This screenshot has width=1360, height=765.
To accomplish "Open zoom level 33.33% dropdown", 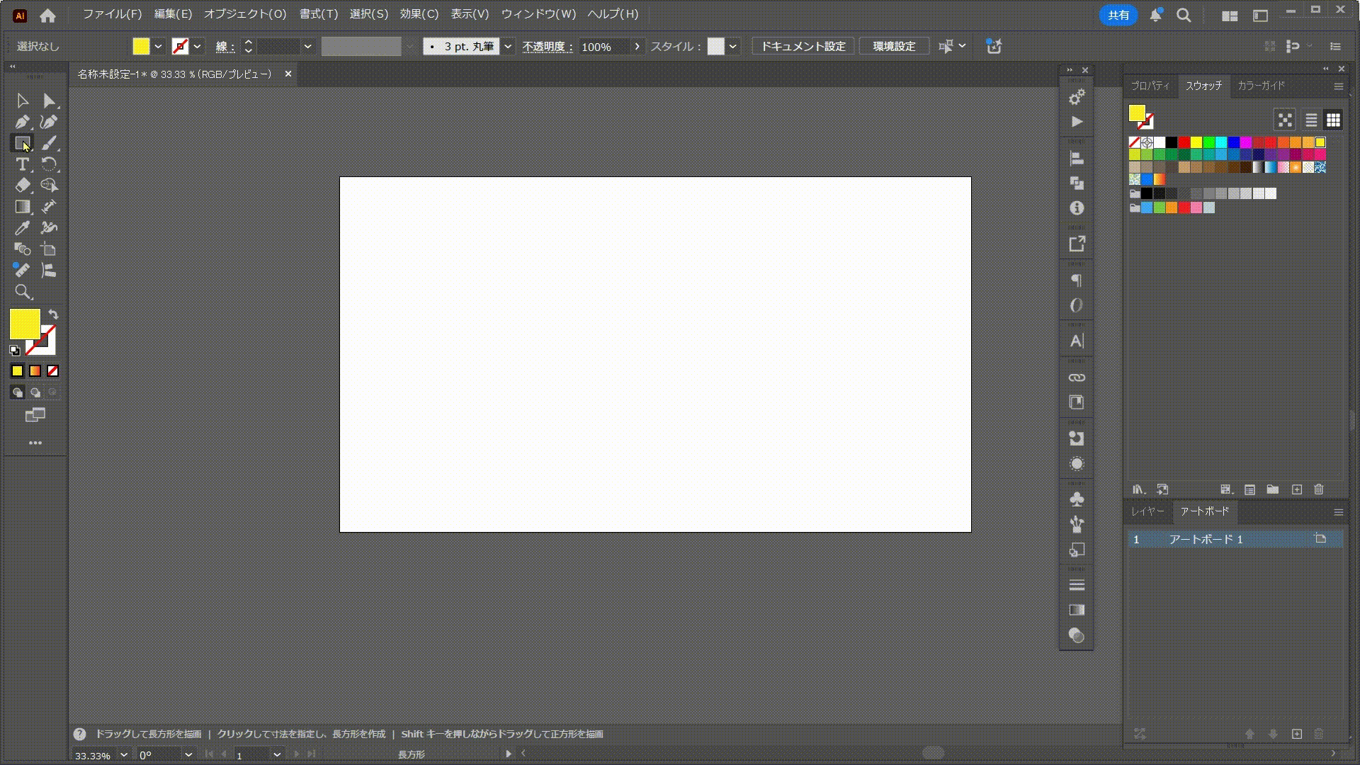I will 124,755.
